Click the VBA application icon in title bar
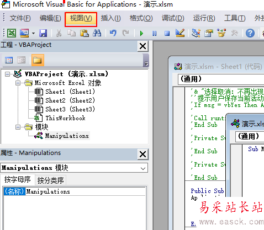Viewport: 264px width, 230px height. (x=6, y=4)
